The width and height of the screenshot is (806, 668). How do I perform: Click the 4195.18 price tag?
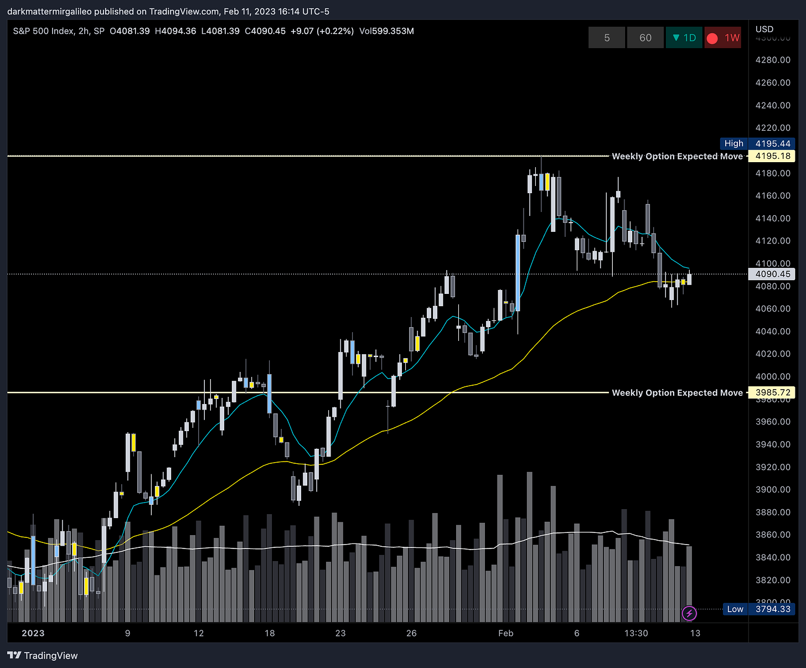pyautogui.click(x=772, y=156)
